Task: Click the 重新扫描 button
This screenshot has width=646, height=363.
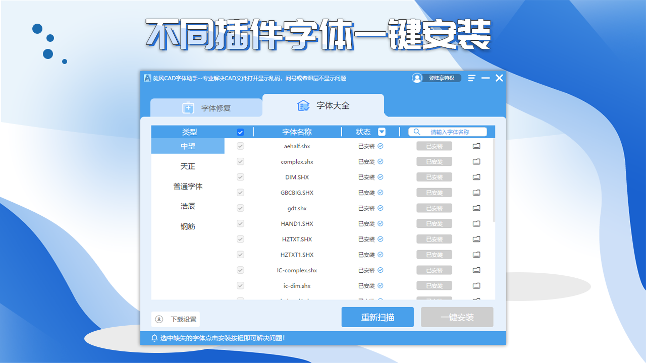Action: coord(378,317)
